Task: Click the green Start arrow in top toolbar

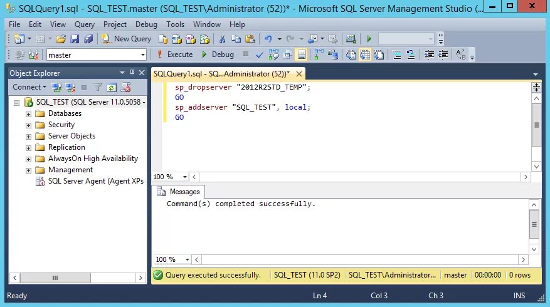Action: point(369,39)
